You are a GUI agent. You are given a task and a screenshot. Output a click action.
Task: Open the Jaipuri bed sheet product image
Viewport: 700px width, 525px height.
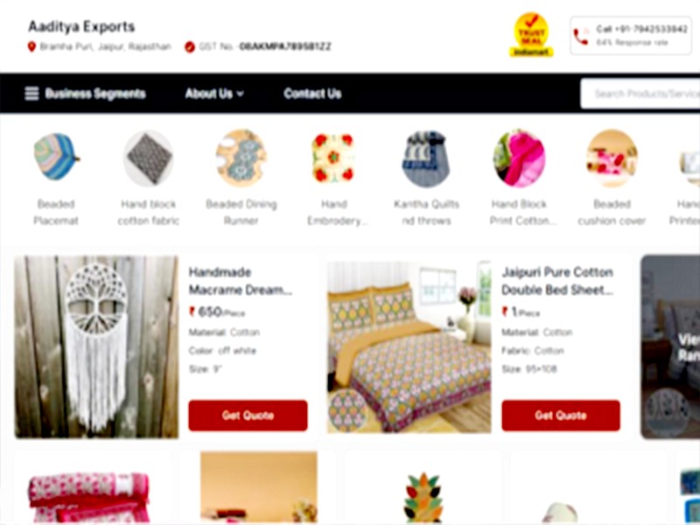click(409, 346)
